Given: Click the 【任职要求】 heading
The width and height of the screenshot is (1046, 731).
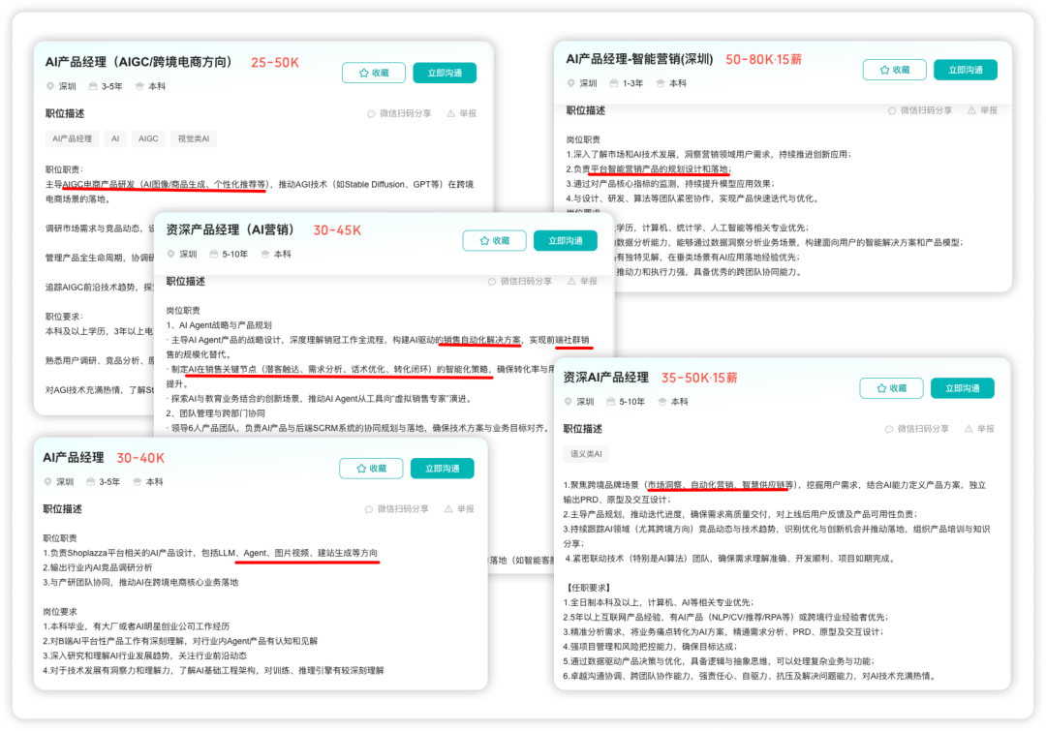Looking at the screenshot, I should (x=587, y=588).
